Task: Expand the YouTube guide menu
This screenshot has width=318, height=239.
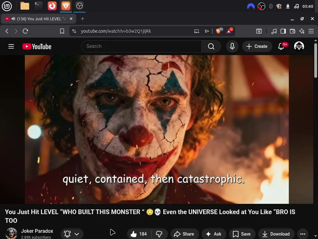Action: [x=11, y=46]
